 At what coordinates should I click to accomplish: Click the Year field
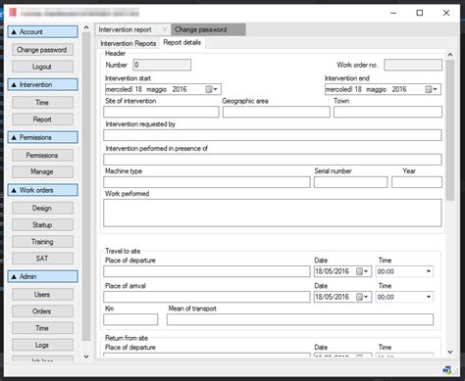(x=417, y=182)
